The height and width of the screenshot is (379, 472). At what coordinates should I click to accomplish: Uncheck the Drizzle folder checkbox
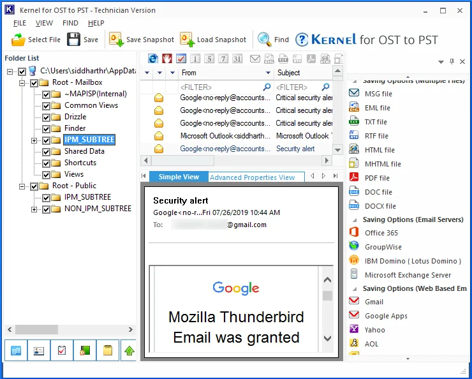[x=46, y=117]
